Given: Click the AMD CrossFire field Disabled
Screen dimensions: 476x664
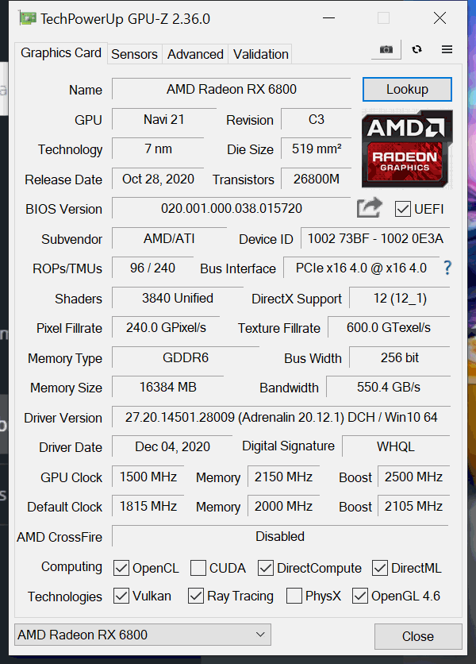Looking at the screenshot, I should pos(280,536).
